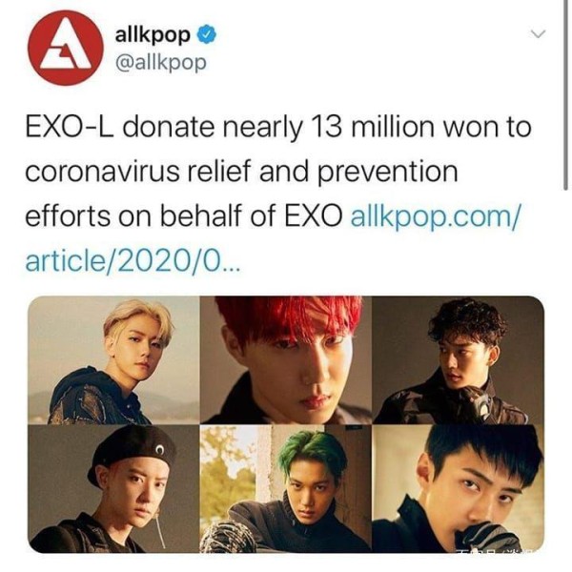
Task: Click the vertical scrollbar on right edge
Action: pos(565,94)
